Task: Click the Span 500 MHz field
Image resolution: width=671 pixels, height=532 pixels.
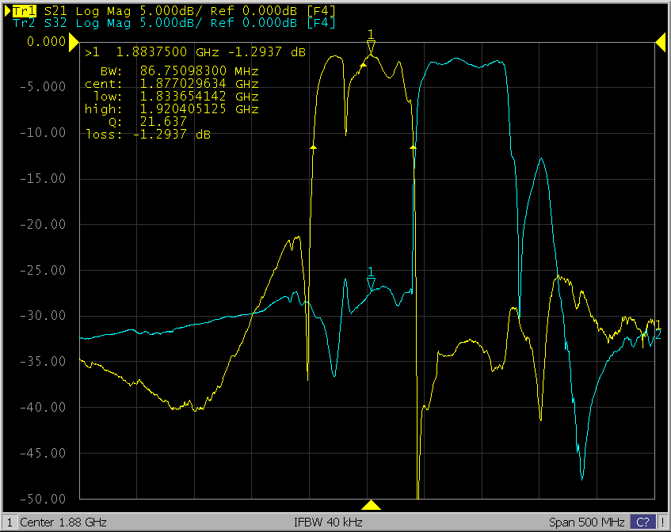Action: pyautogui.click(x=588, y=522)
